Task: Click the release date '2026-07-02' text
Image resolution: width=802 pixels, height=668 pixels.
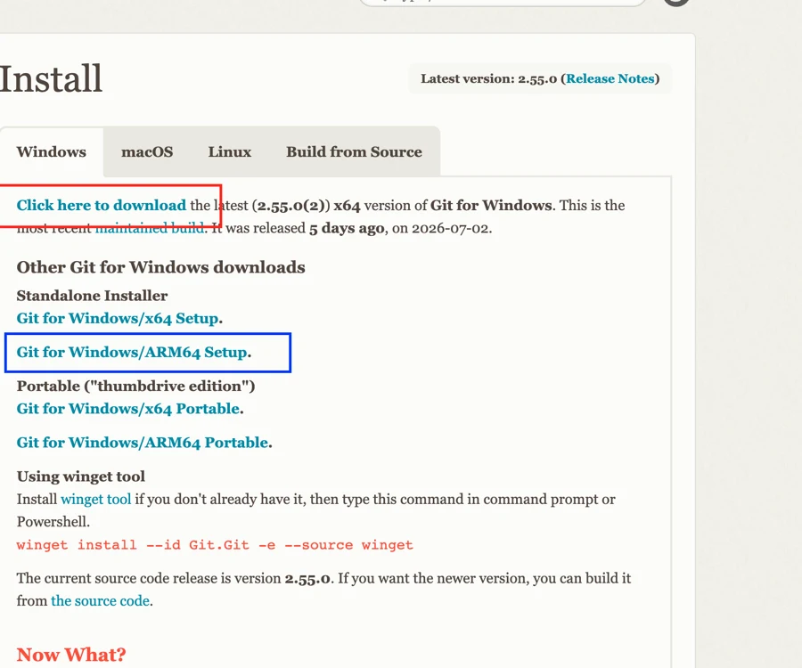Action: tap(451, 228)
